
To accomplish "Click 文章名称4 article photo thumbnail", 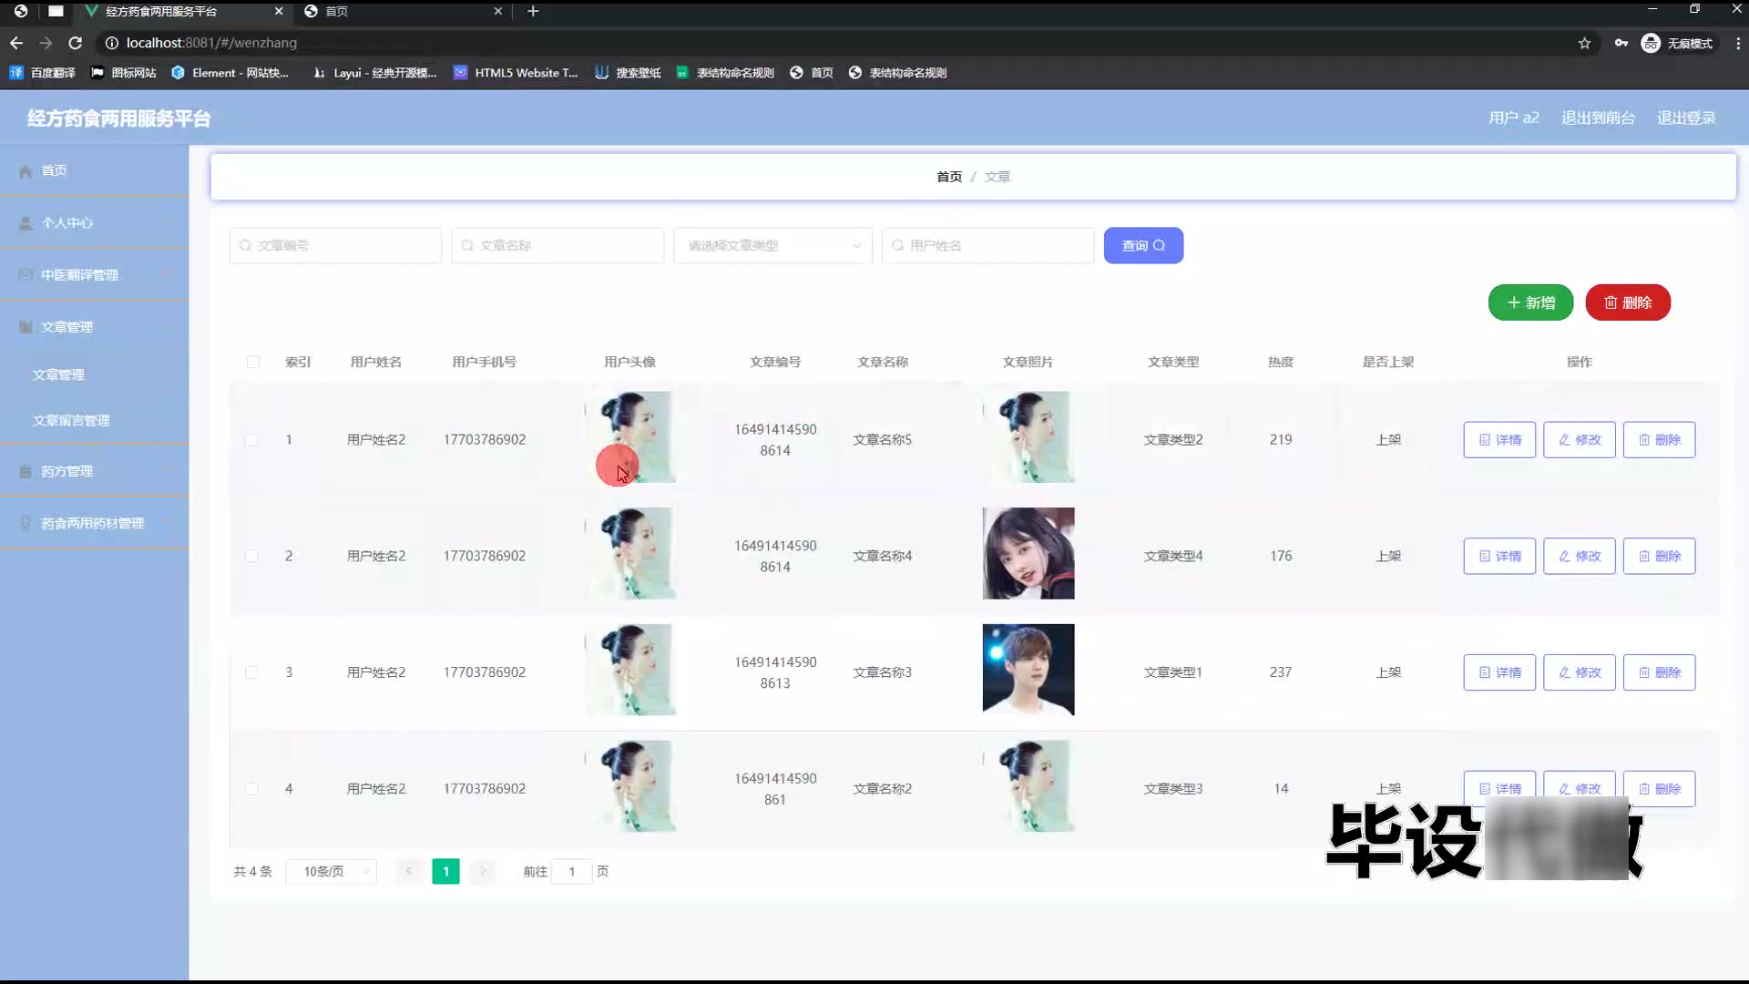I will [x=1028, y=553].
